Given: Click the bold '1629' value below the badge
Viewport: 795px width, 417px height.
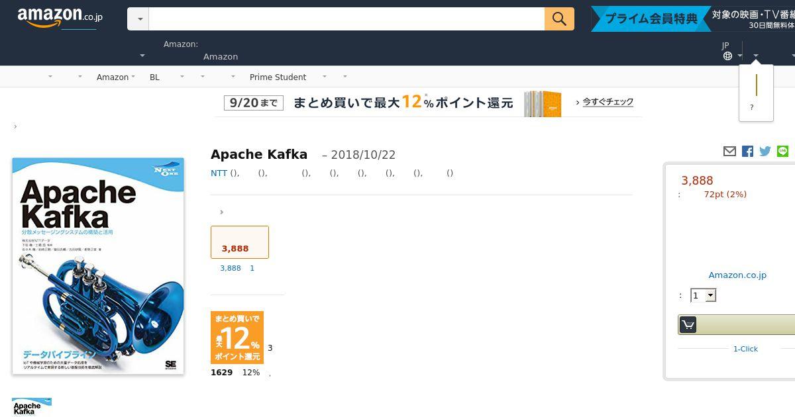Looking at the screenshot, I should (221, 373).
